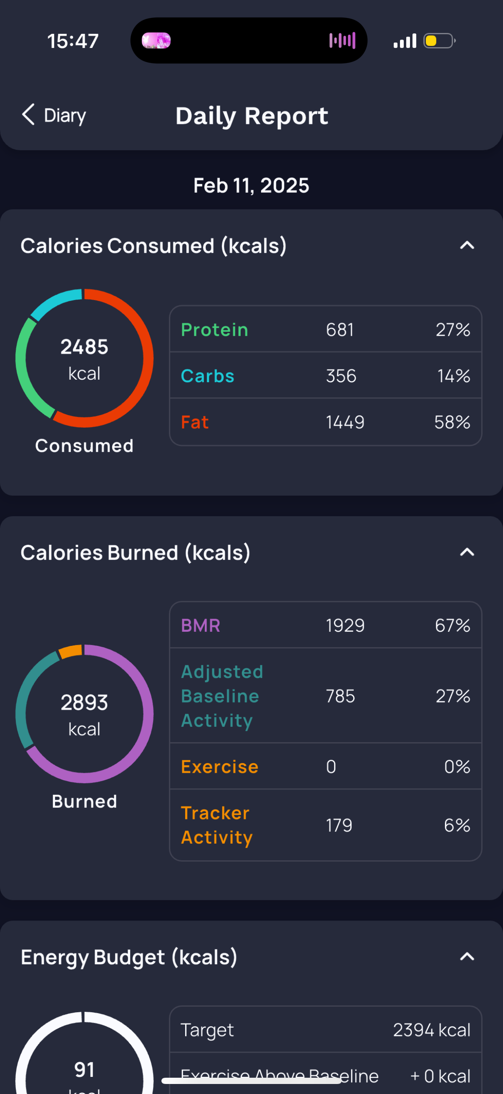503x1094 pixels.
Task: Select the Carbs row
Action: coord(325,376)
